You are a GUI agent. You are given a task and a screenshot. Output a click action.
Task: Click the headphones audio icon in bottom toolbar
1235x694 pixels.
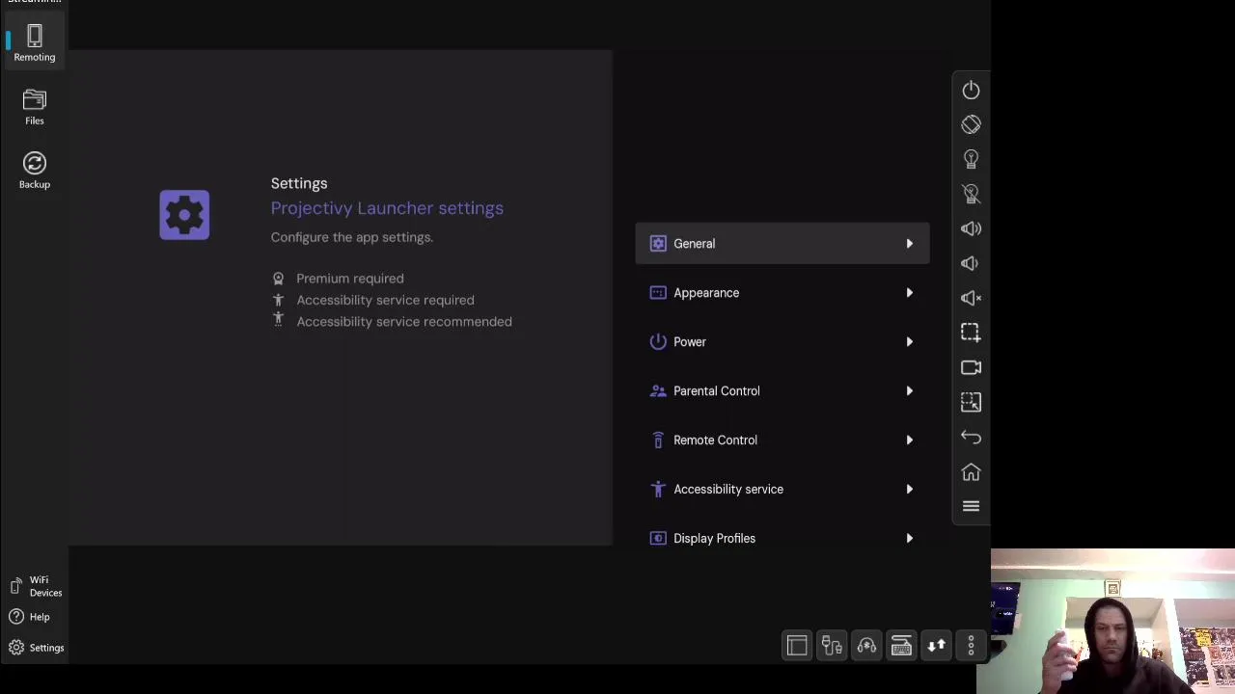coord(866,646)
